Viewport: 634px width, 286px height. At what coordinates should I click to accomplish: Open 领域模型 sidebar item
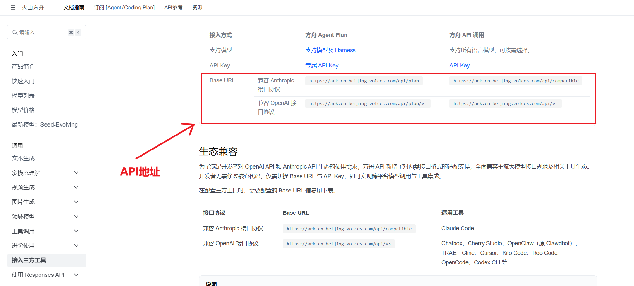pyautogui.click(x=23, y=217)
